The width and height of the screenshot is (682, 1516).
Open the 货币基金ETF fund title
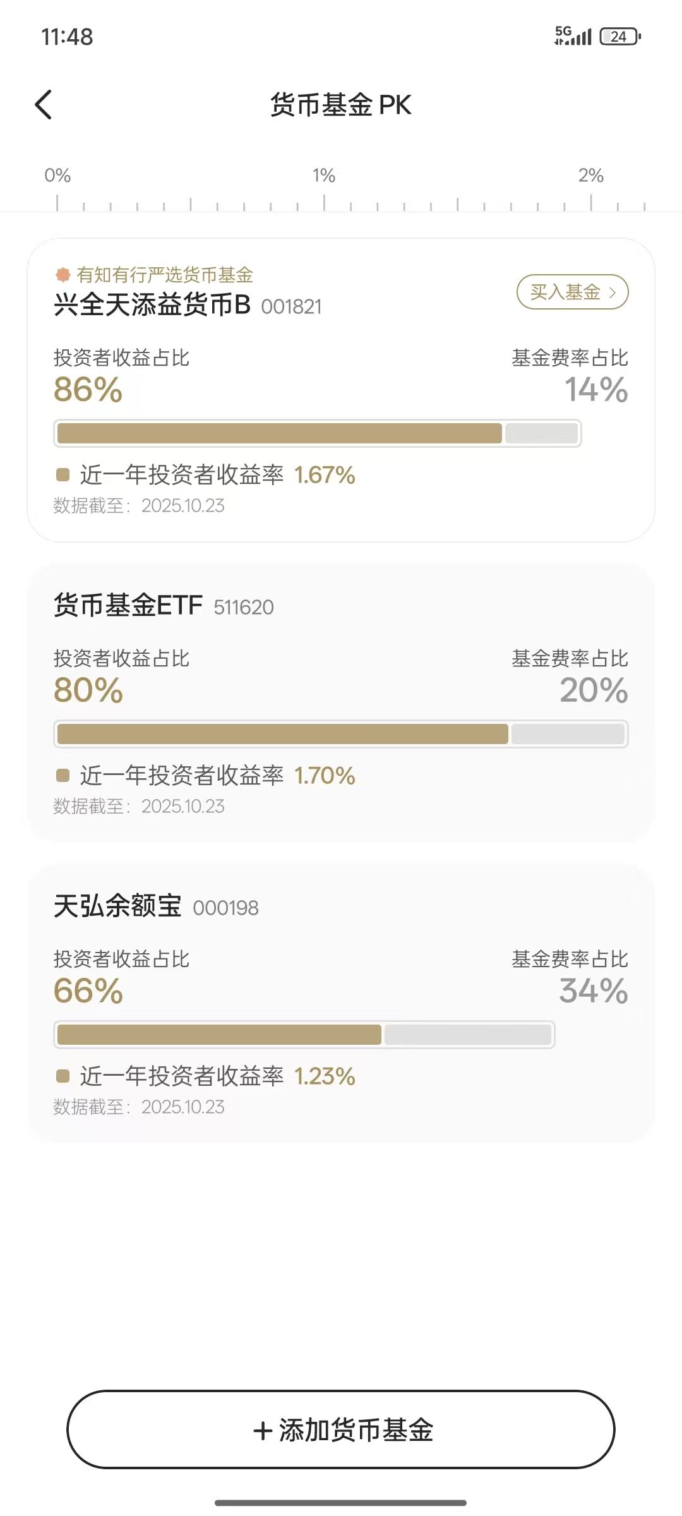click(128, 605)
